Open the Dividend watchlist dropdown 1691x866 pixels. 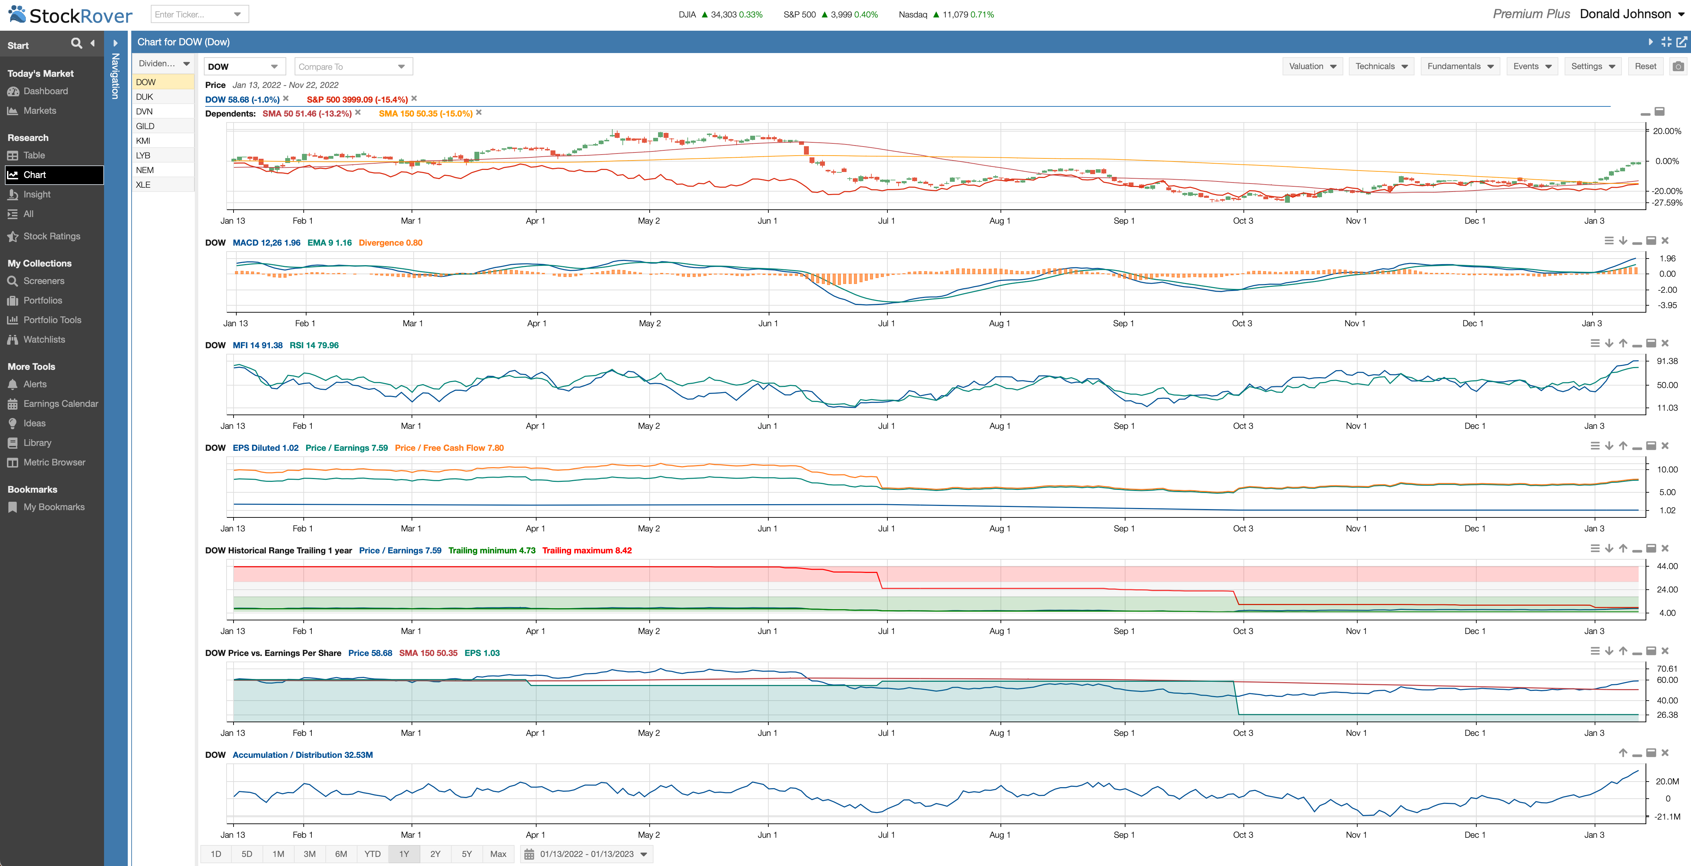(x=164, y=64)
